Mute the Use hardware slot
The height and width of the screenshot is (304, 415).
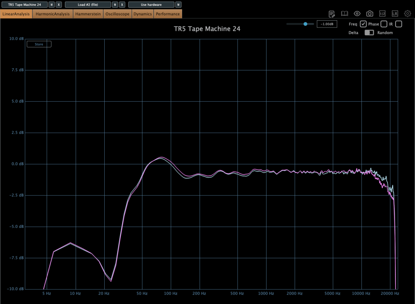178,5
